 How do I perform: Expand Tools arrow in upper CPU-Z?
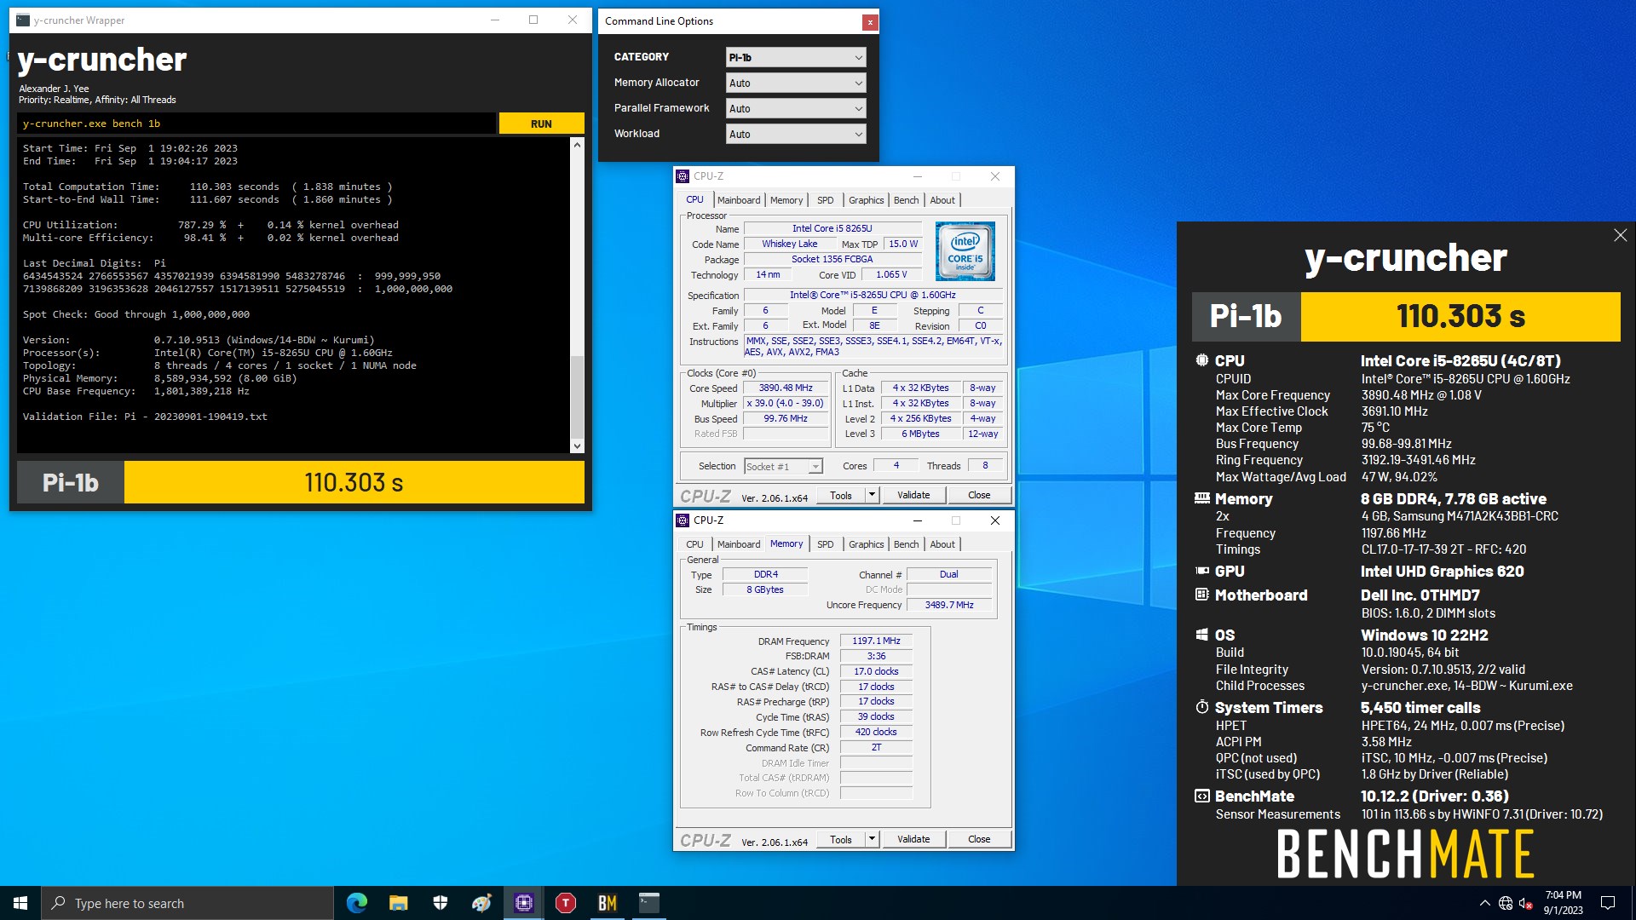(x=872, y=495)
